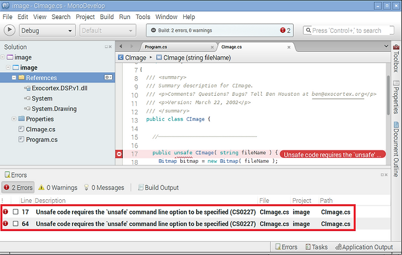Close the Errors pad
This screenshot has width=402, height=255.
386,175
